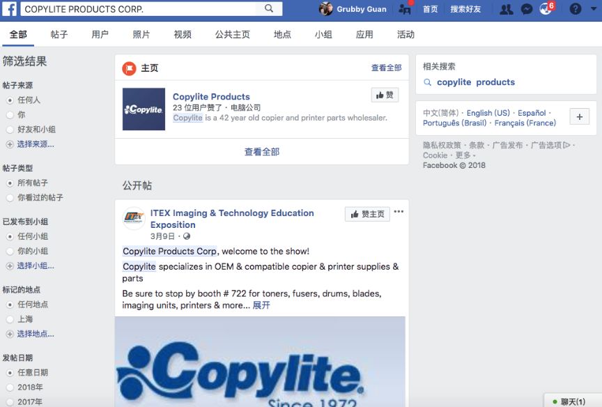Click the orange flag Pages icon
This screenshot has width=602, height=407.
[x=129, y=68]
